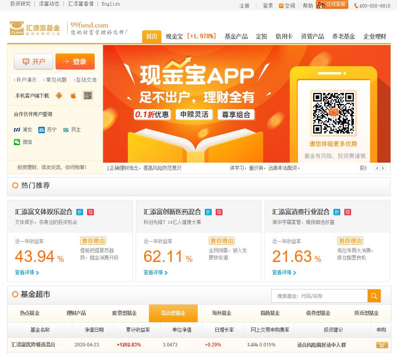This screenshot has width=397, height=354.
Task: Select the 货币型基金 tab
Action: click(366, 313)
